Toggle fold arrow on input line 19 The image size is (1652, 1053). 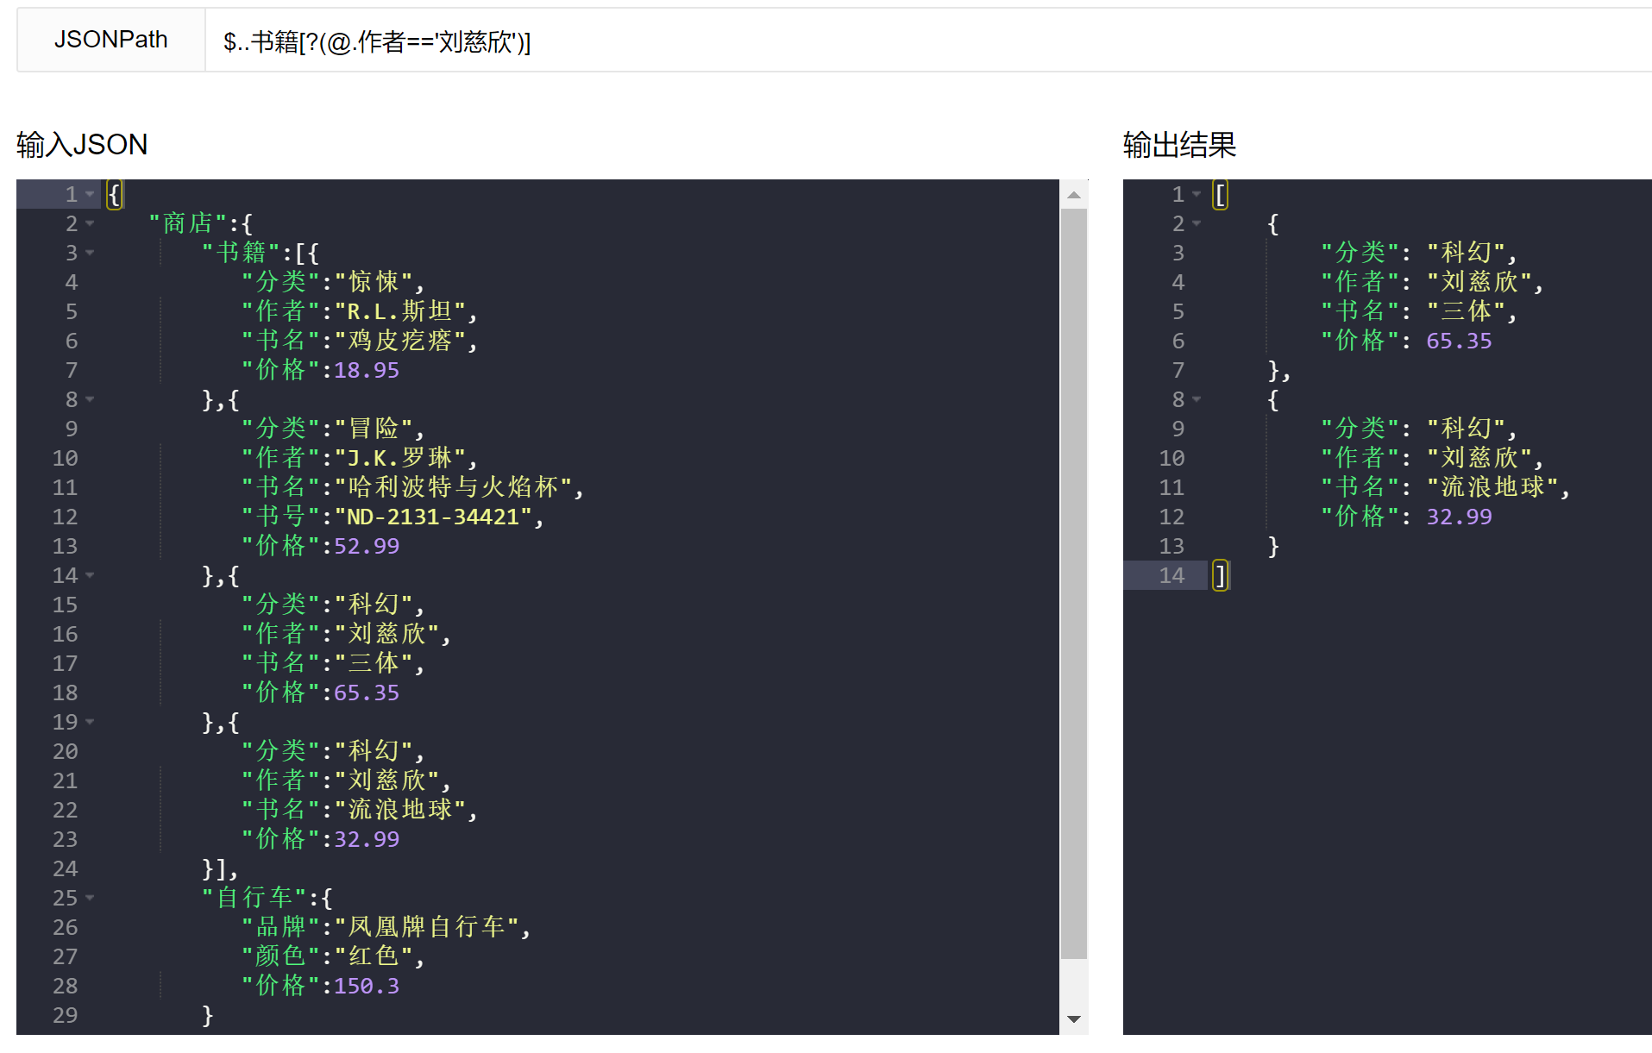point(90,723)
